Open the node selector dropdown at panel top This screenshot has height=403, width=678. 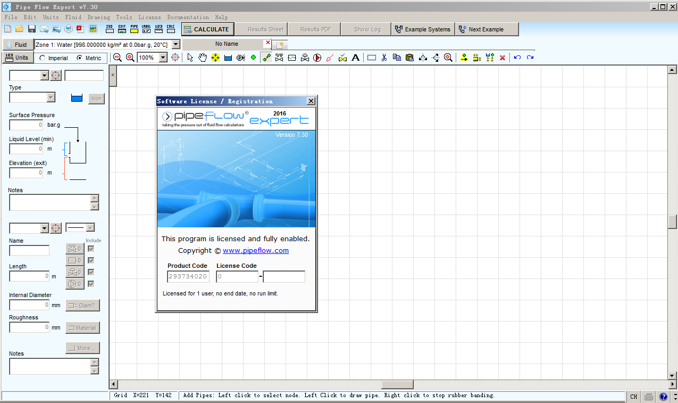[x=44, y=76]
